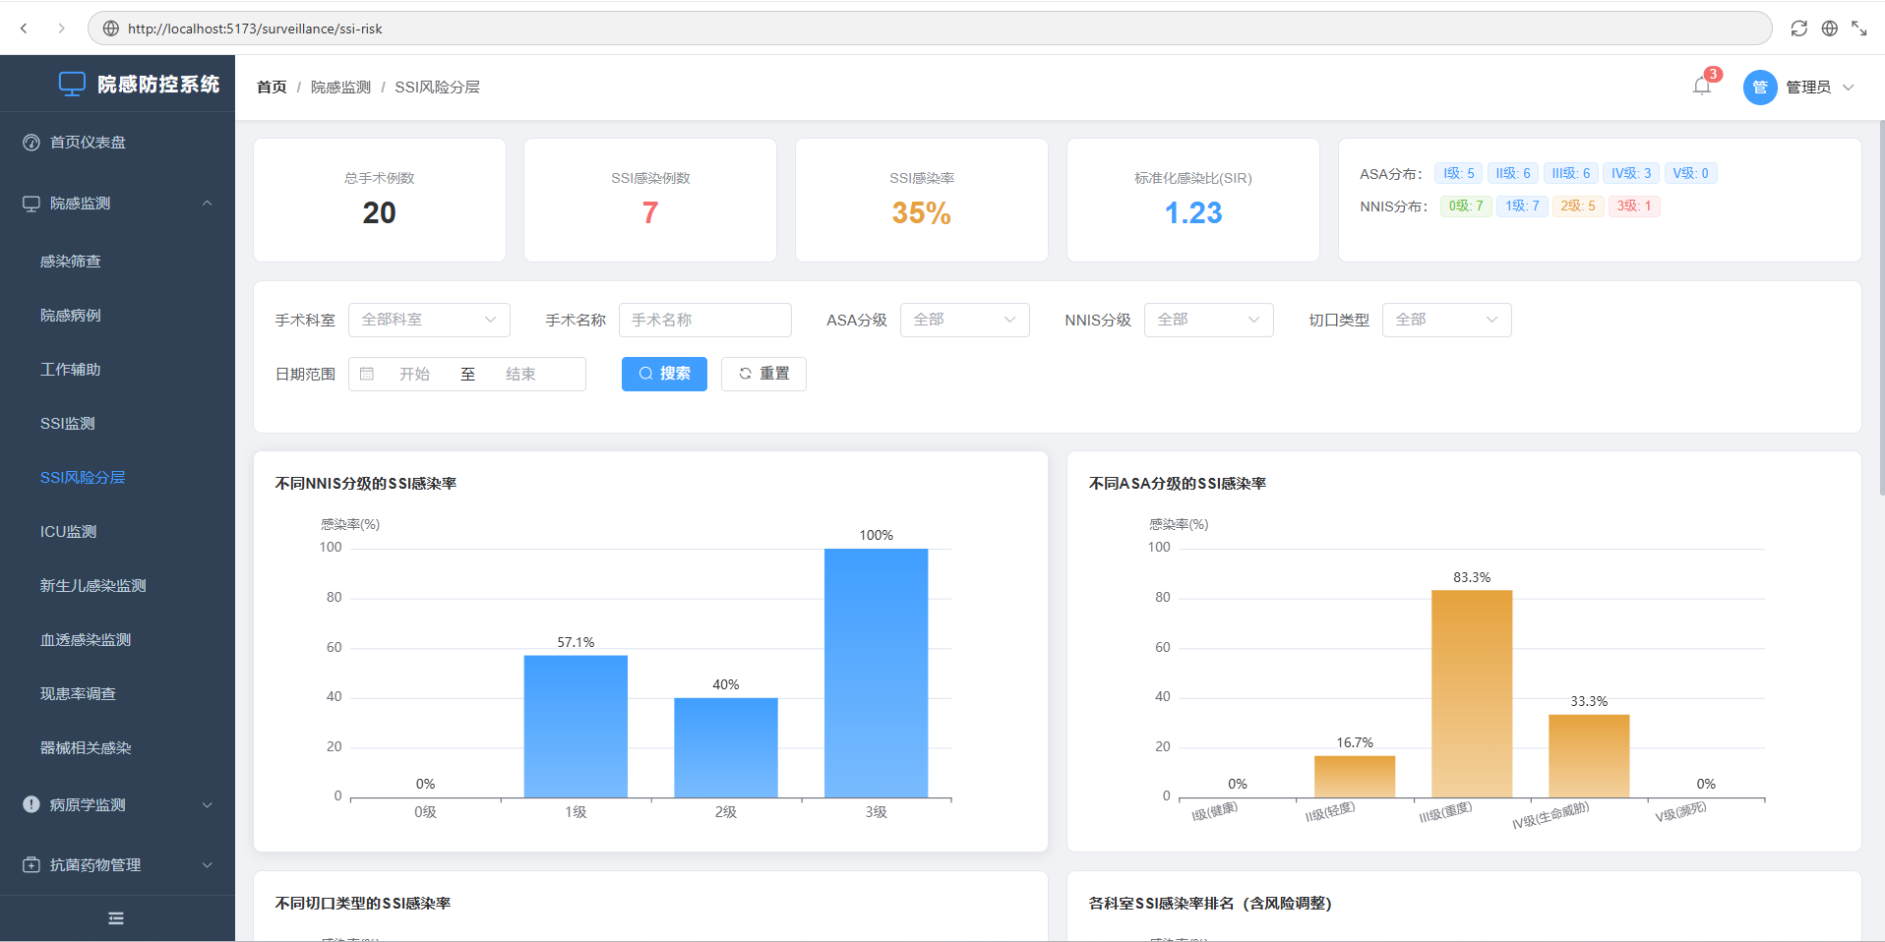Click the SSI感染率 value 35%
The width and height of the screenshot is (1885, 942).
point(922,212)
